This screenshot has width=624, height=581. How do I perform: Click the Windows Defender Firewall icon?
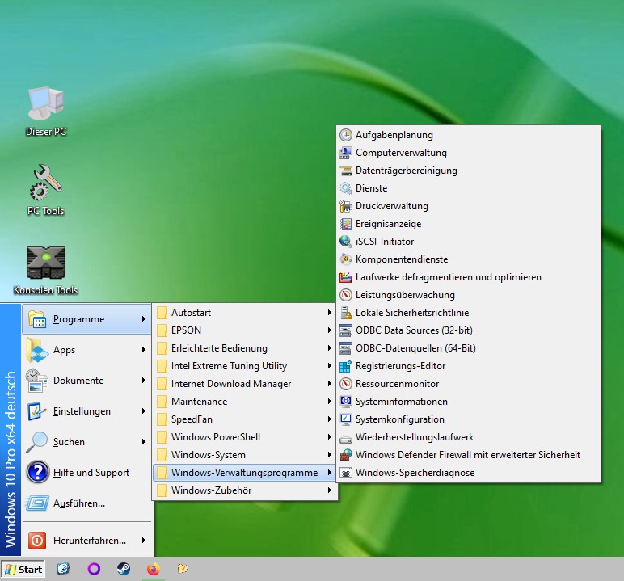point(345,455)
